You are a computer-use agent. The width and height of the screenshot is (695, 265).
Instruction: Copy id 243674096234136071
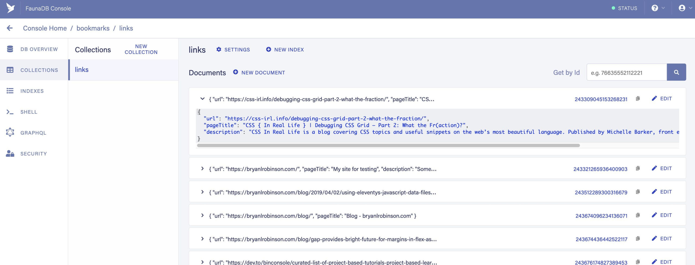[x=638, y=215]
